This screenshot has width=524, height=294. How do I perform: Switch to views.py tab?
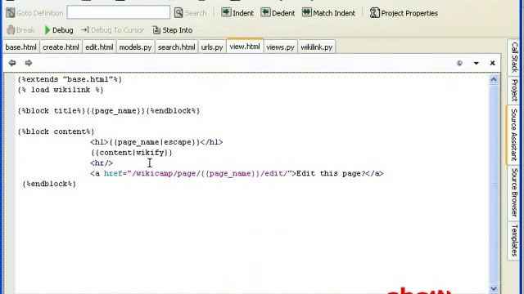[x=280, y=47]
